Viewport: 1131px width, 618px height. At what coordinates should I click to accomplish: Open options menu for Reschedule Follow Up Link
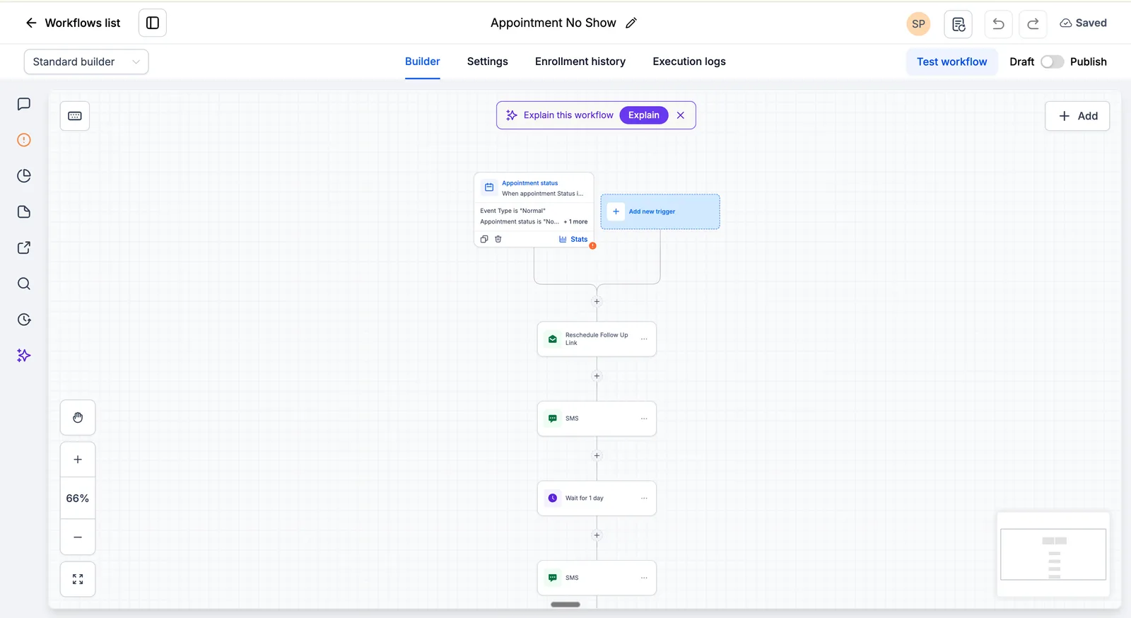[644, 339]
